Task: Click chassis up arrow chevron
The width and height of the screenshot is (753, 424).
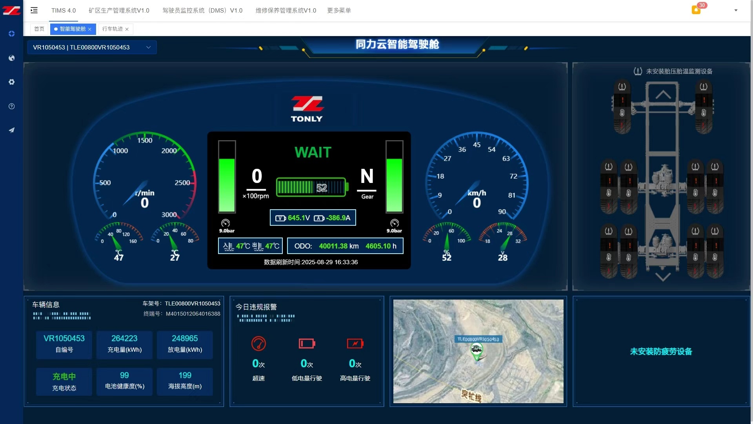Action: coord(663,95)
